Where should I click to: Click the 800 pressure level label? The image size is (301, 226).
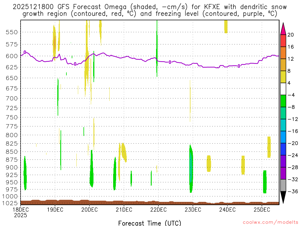tap(11, 135)
